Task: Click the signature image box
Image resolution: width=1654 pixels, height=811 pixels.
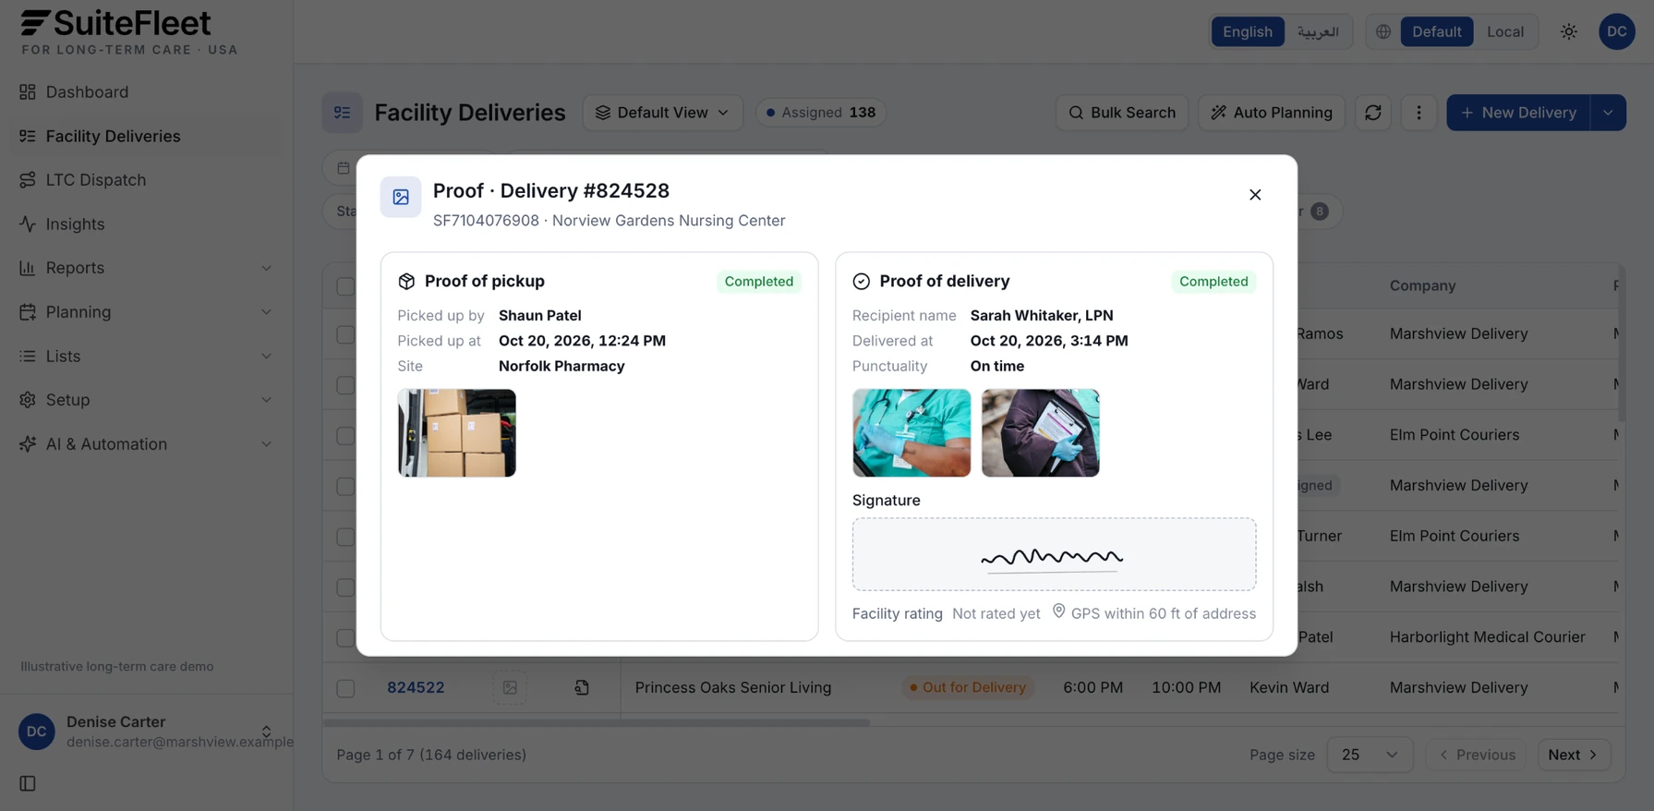Action: 1054,554
